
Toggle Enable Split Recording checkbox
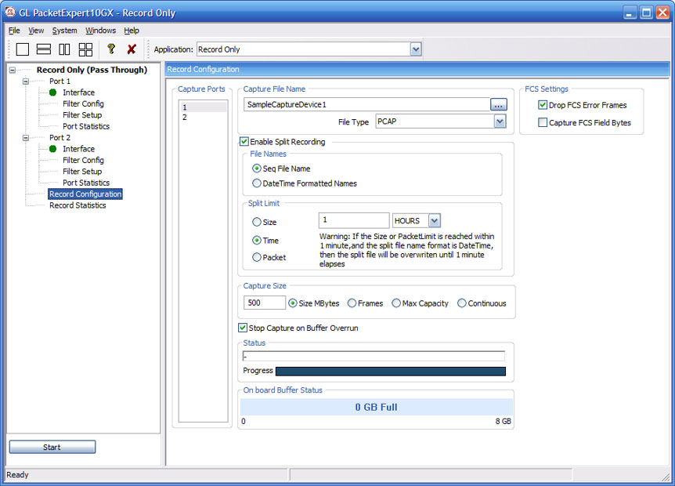[x=244, y=141]
